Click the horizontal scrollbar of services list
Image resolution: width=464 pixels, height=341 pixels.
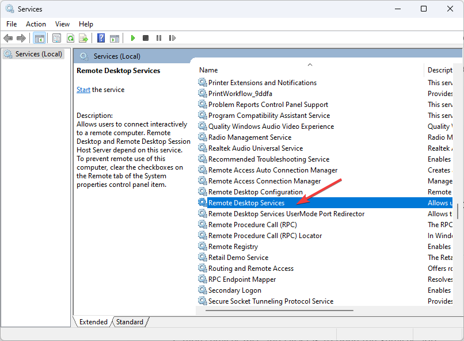point(279,311)
